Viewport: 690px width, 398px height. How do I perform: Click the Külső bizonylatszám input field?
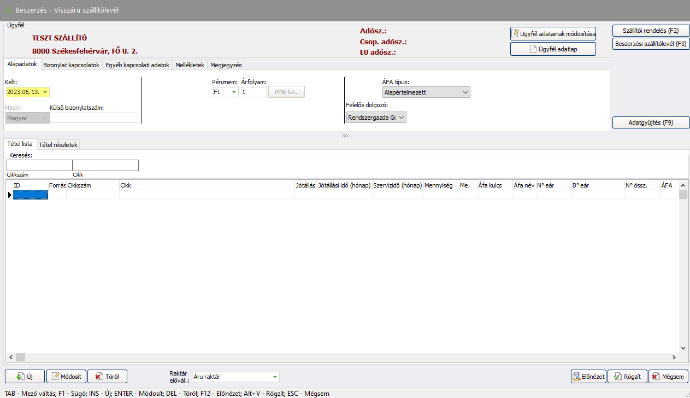pyautogui.click(x=95, y=118)
